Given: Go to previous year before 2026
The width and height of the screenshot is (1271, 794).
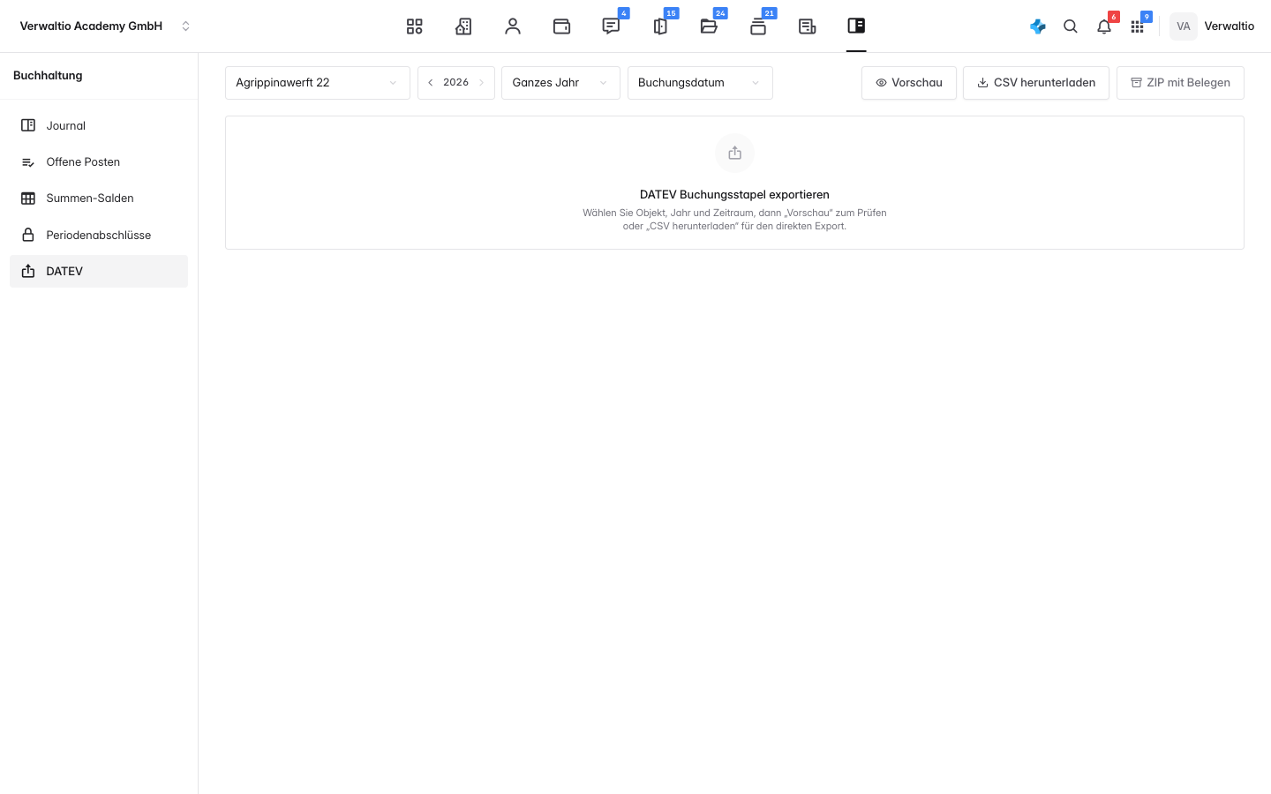Looking at the screenshot, I should pos(431,83).
